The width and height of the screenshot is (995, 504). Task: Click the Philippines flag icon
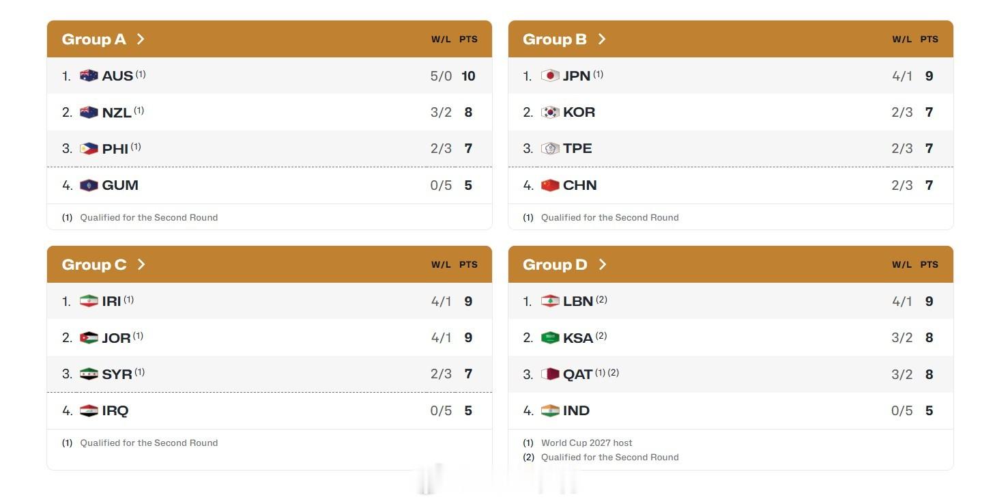[x=89, y=148]
